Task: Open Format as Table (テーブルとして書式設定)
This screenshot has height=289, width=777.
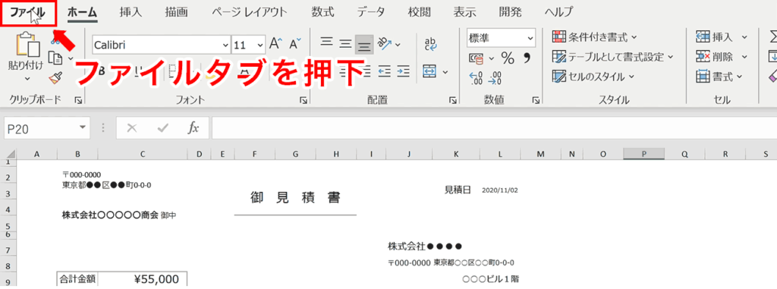Action: tap(613, 57)
